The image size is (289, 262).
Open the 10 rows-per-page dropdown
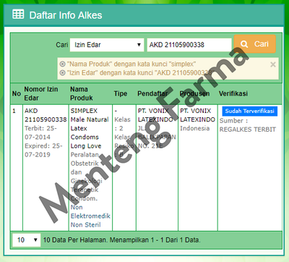[27, 240]
